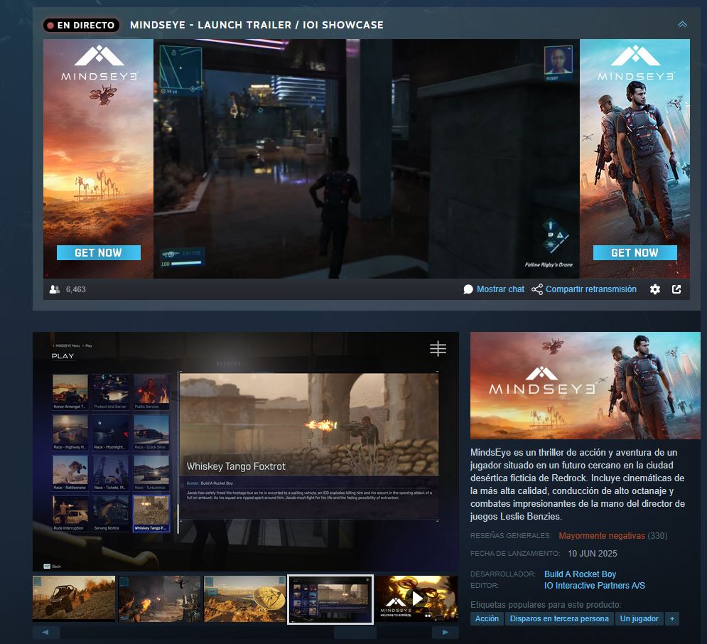Expand more tags with plus button
Viewport: 707px width, 644px height.
tap(672, 618)
